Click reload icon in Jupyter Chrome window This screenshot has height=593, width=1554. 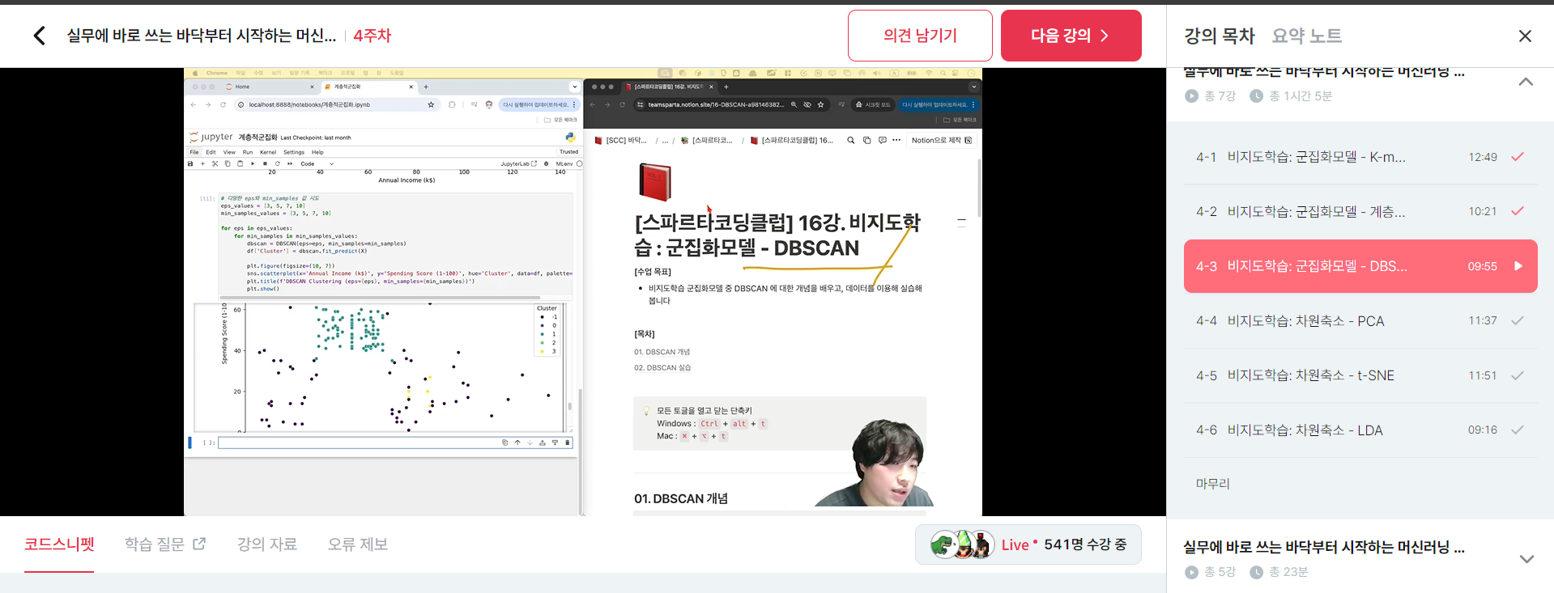(x=223, y=104)
